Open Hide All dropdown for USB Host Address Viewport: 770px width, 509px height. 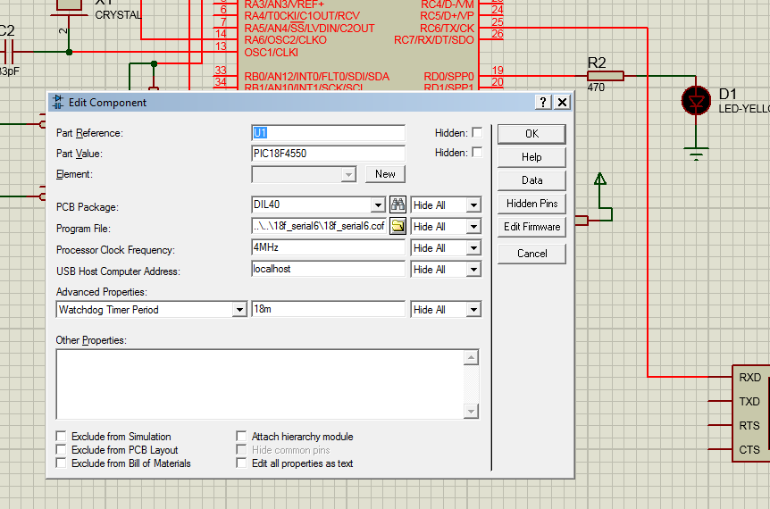click(473, 270)
